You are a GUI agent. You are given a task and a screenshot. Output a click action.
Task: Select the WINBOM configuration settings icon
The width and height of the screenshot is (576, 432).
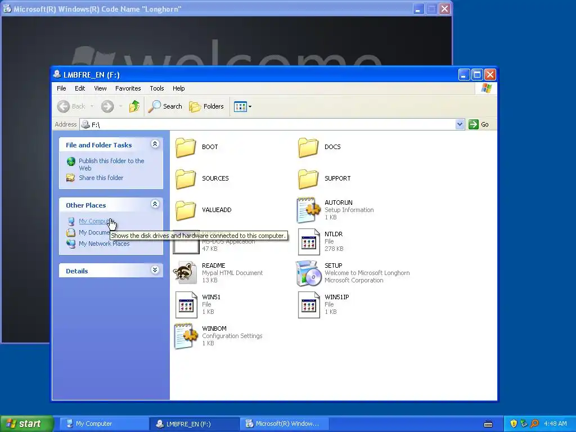pos(186,336)
